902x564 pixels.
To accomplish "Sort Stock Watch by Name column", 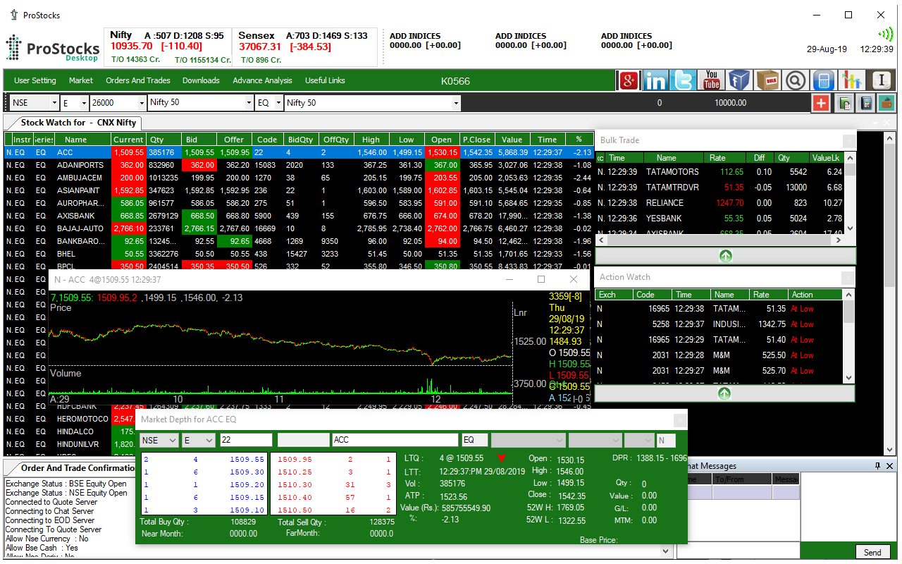I will [76, 140].
